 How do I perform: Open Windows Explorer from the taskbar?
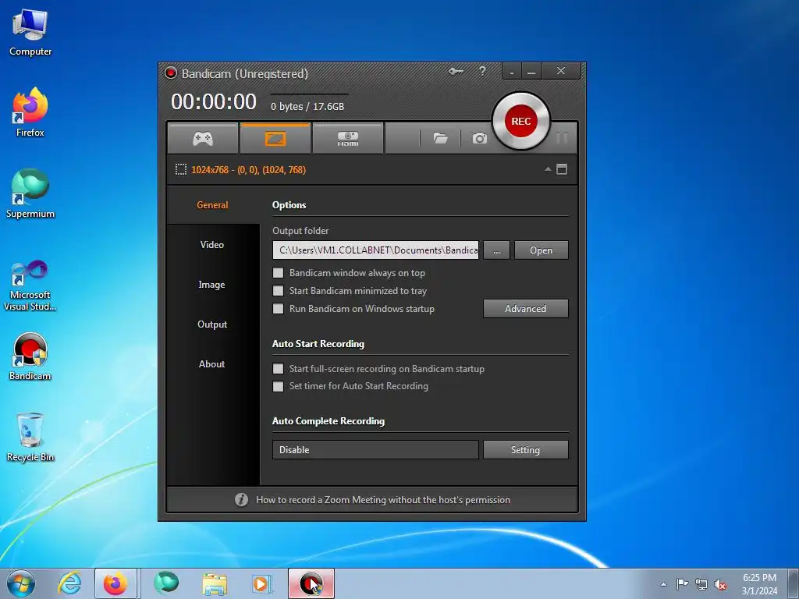(x=215, y=583)
